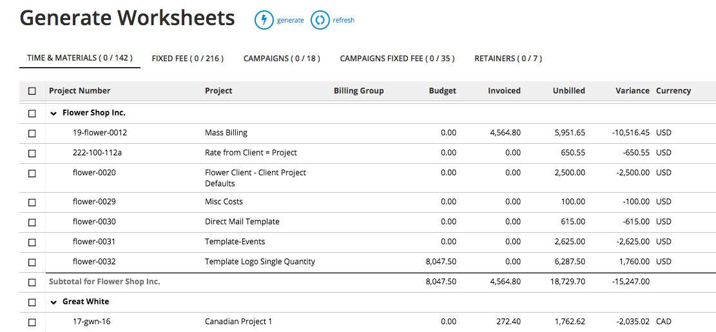Check the Subtotal for Flower Shop checkbox
Image resolution: width=716 pixels, height=332 pixels.
coord(32,282)
